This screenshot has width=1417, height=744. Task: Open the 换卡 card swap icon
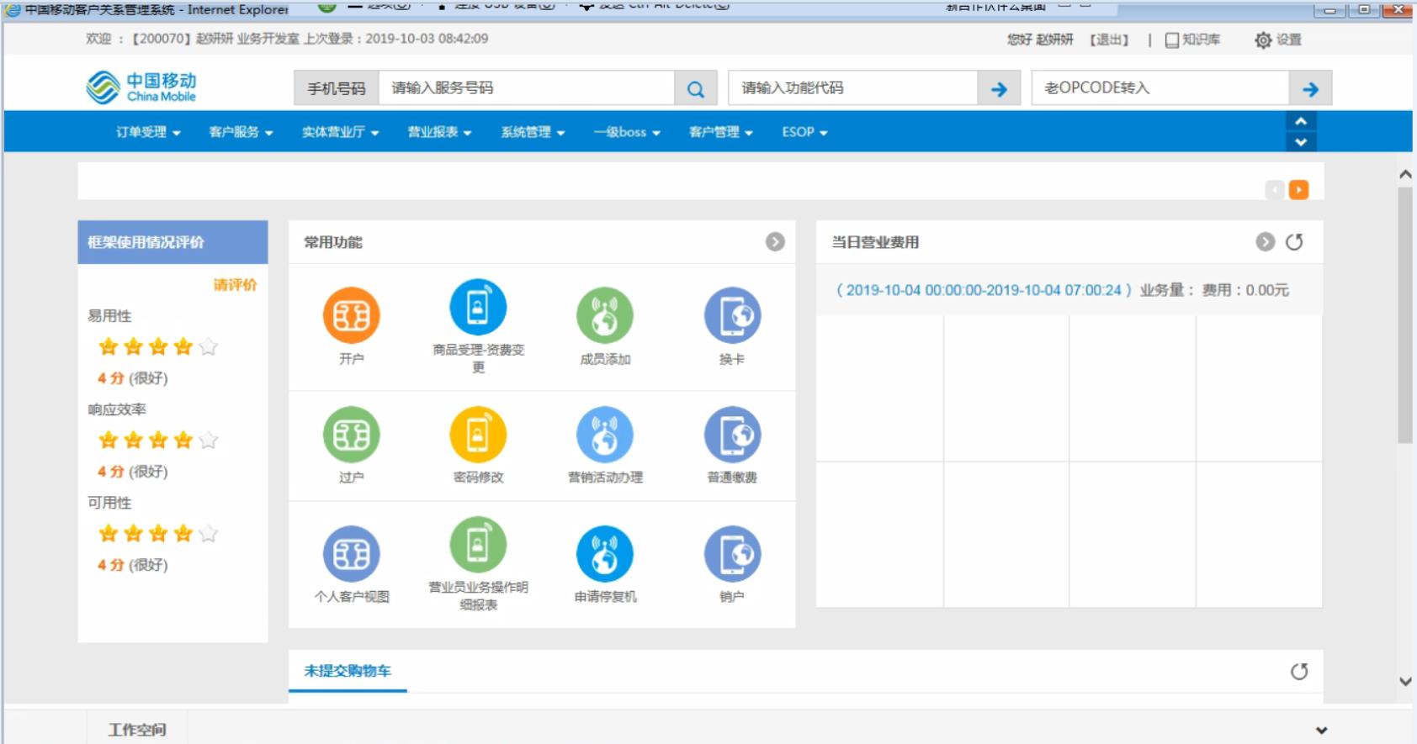point(732,316)
